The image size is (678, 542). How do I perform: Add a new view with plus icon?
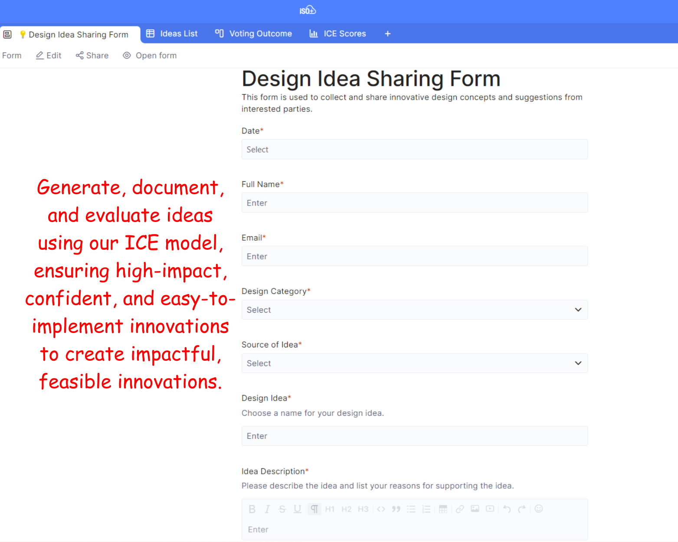click(388, 34)
